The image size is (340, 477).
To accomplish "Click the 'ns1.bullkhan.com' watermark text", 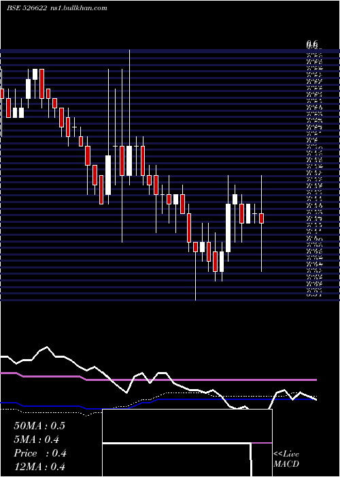I will (x=79, y=8).
